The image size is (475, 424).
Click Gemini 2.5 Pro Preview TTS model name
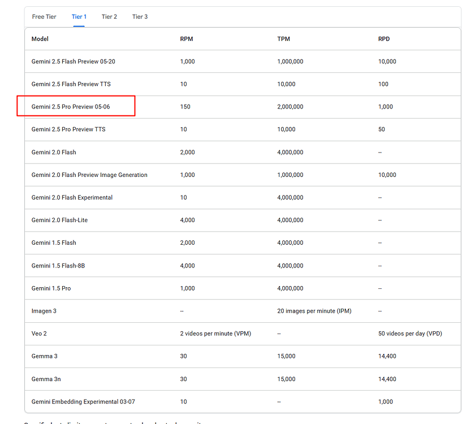click(68, 129)
